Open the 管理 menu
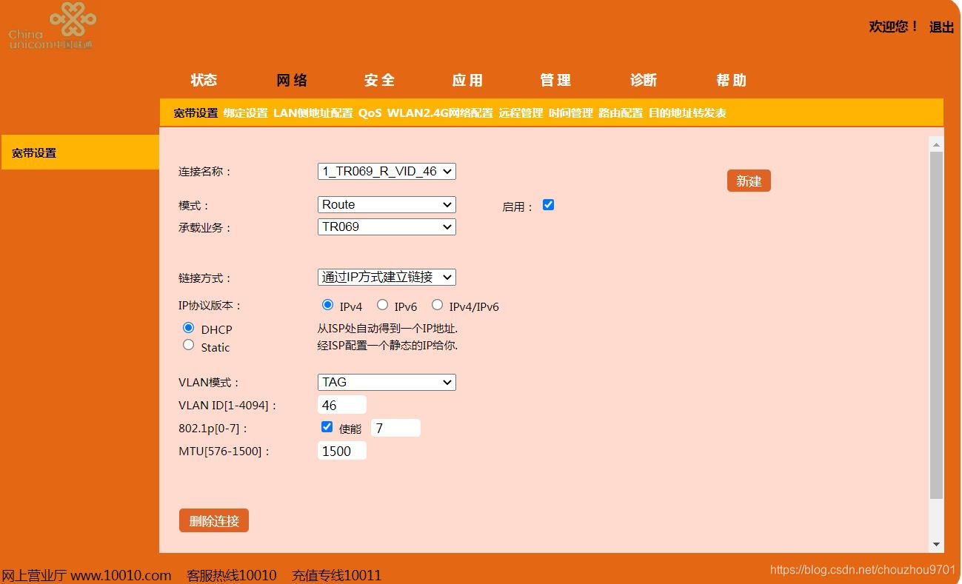 [555, 80]
